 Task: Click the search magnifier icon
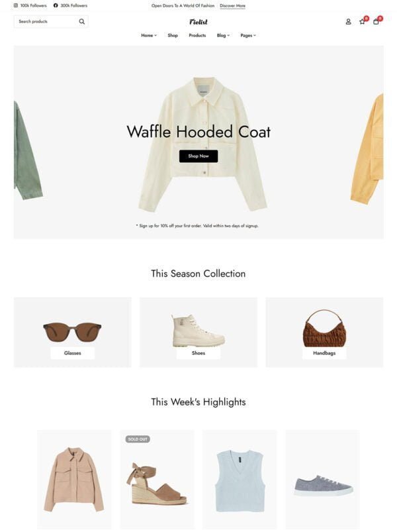click(x=81, y=22)
